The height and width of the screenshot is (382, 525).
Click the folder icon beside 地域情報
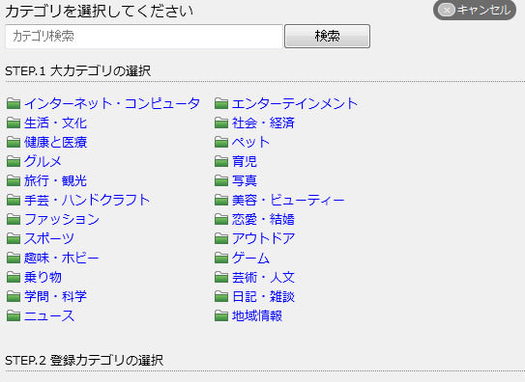point(221,315)
